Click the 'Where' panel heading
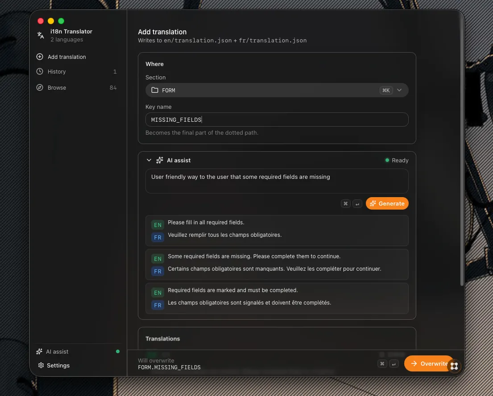The width and height of the screenshot is (493, 396). click(154, 64)
